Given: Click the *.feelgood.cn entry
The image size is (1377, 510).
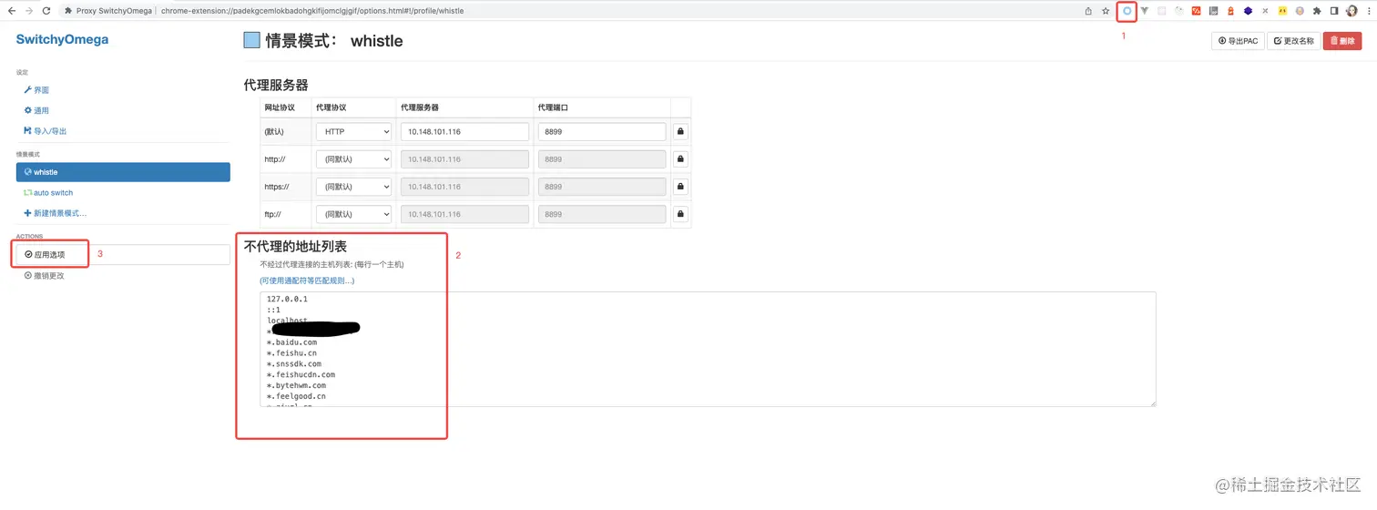Looking at the screenshot, I should 296,396.
